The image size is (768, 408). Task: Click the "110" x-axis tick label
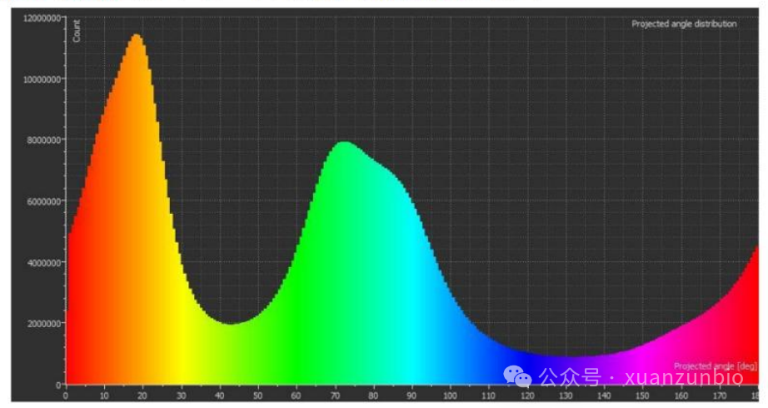pos(488,396)
